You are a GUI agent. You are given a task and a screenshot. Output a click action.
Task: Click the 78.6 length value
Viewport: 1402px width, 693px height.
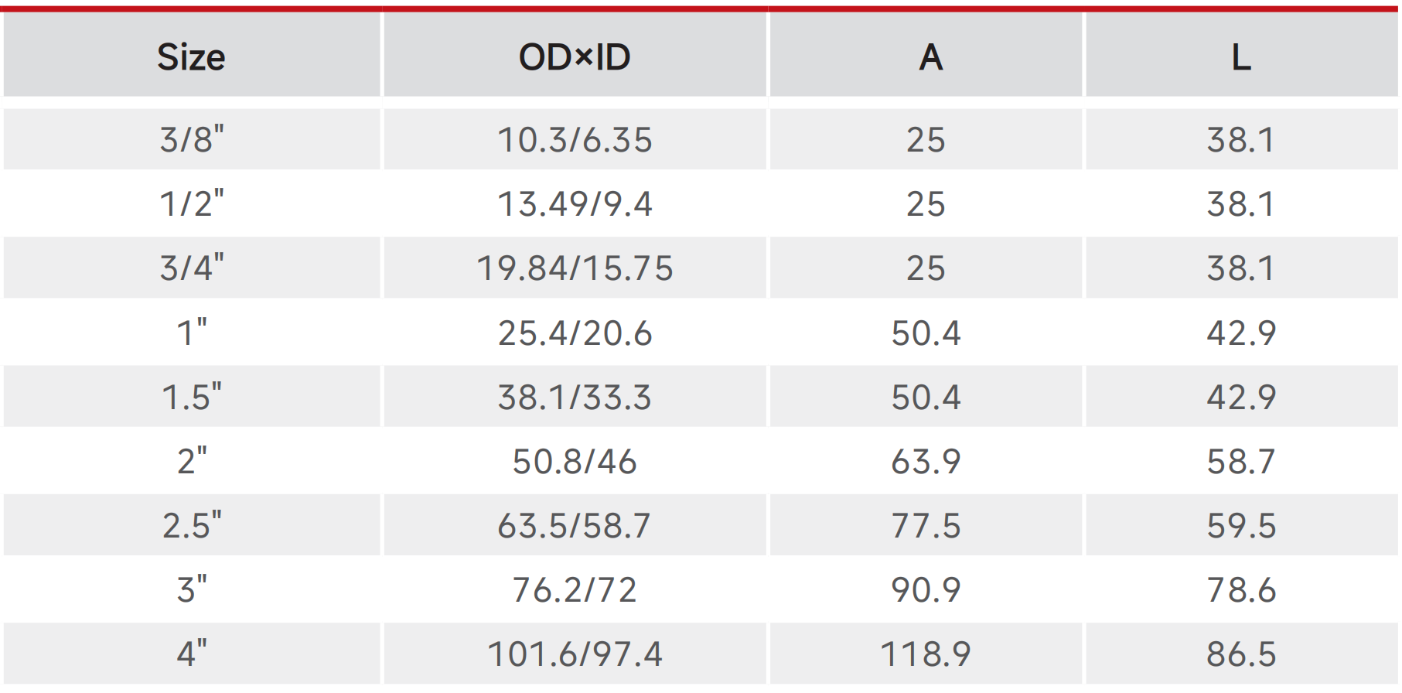click(x=1241, y=590)
